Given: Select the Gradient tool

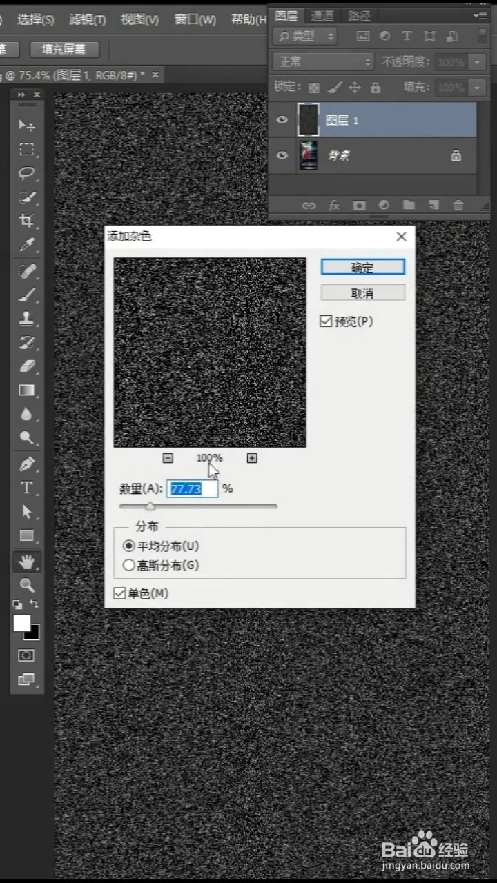Looking at the screenshot, I should tap(27, 390).
